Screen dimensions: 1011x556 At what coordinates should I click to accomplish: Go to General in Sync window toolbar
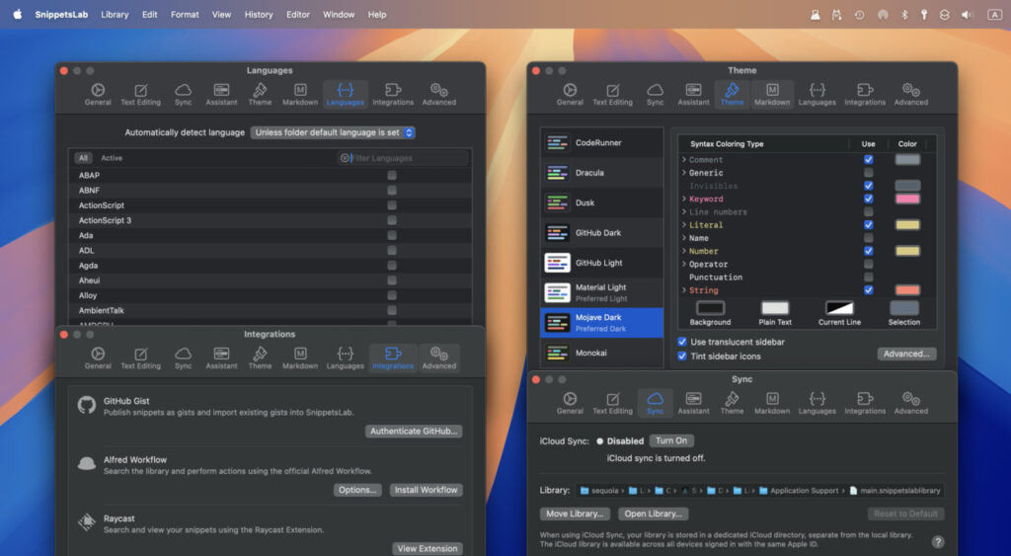[x=570, y=403]
